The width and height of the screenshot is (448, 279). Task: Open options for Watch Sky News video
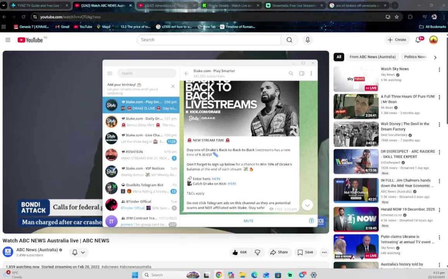pos(439,69)
